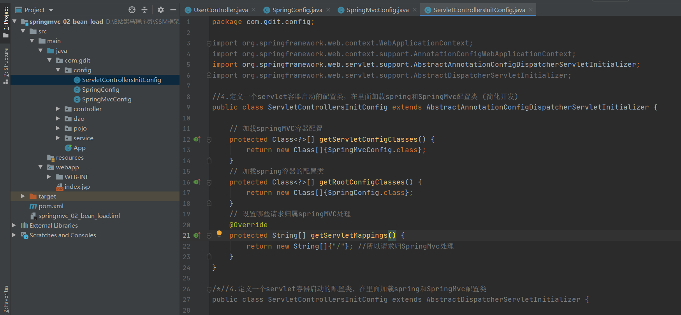Collapse the springmvc_02_bean_load project root
681x315 pixels.
pyautogui.click(x=15, y=21)
